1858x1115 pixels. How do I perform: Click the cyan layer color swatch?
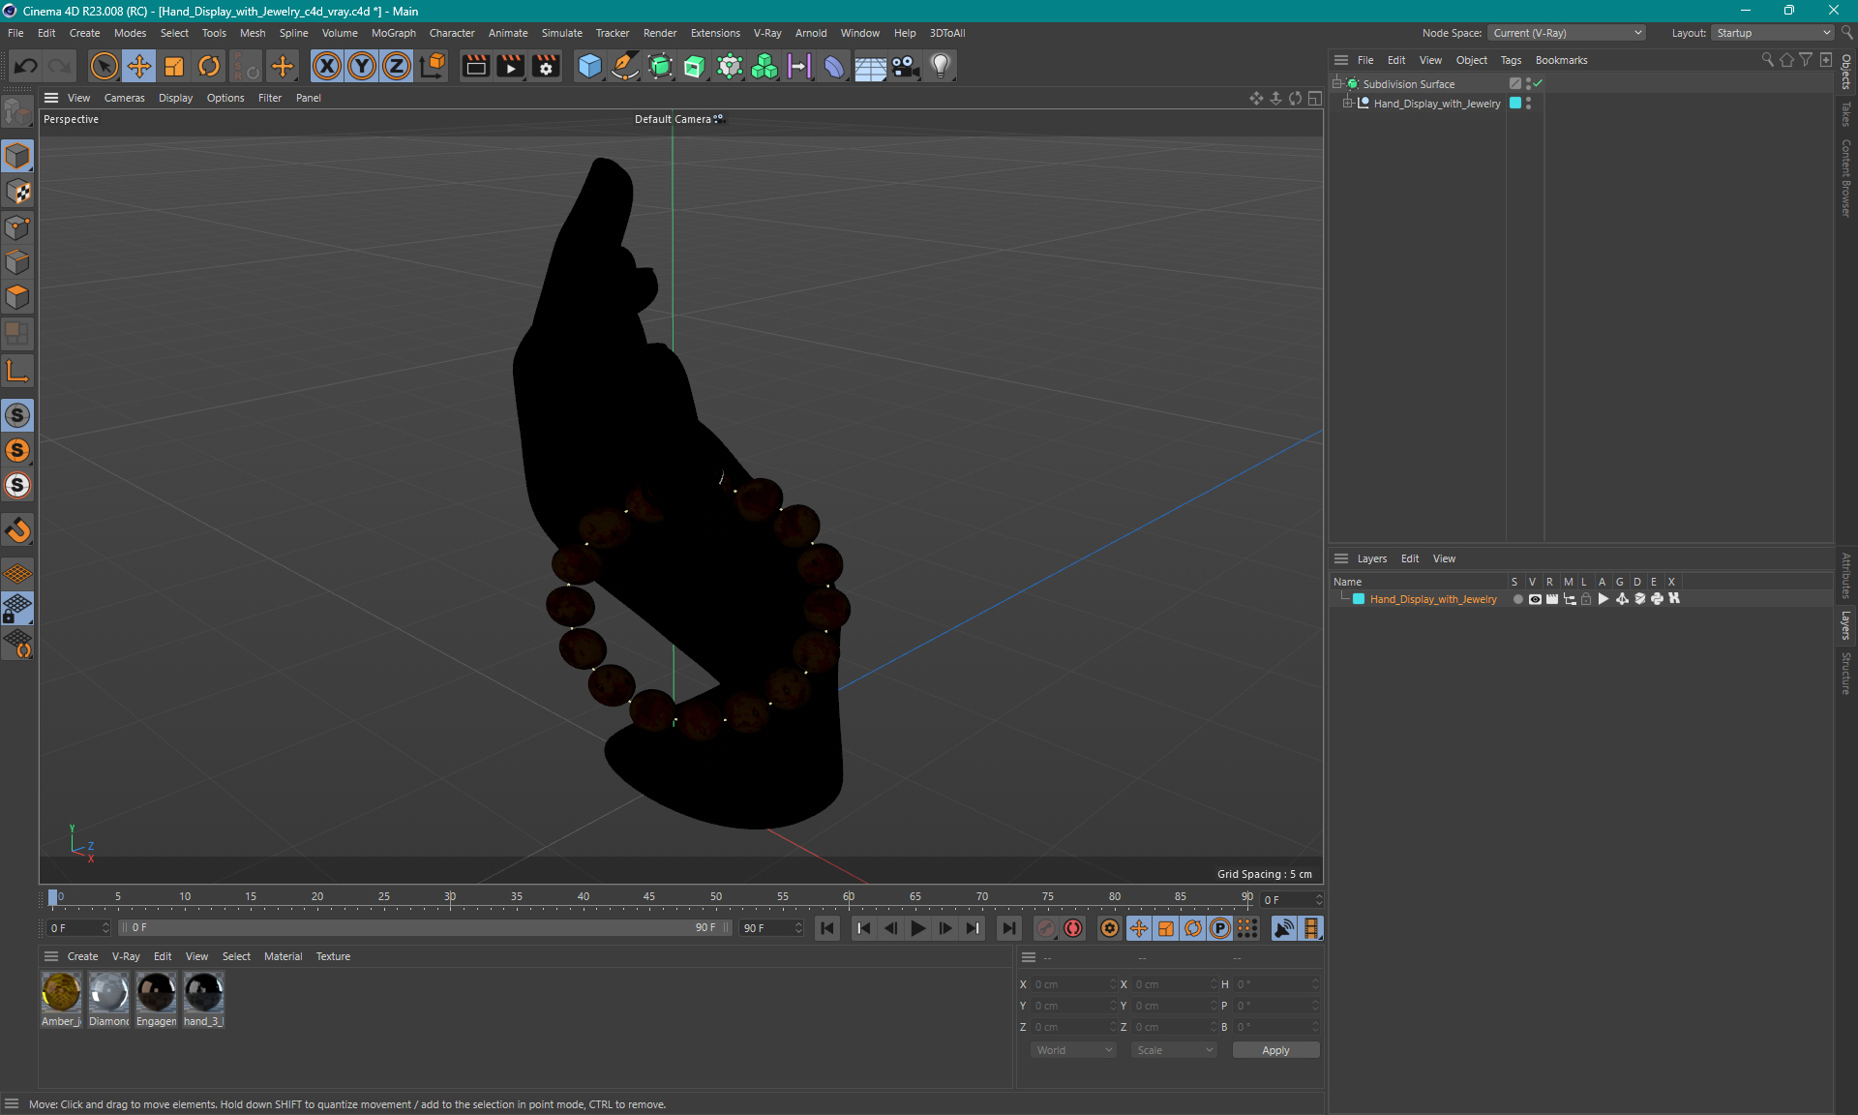pyautogui.click(x=1359, y=599)
